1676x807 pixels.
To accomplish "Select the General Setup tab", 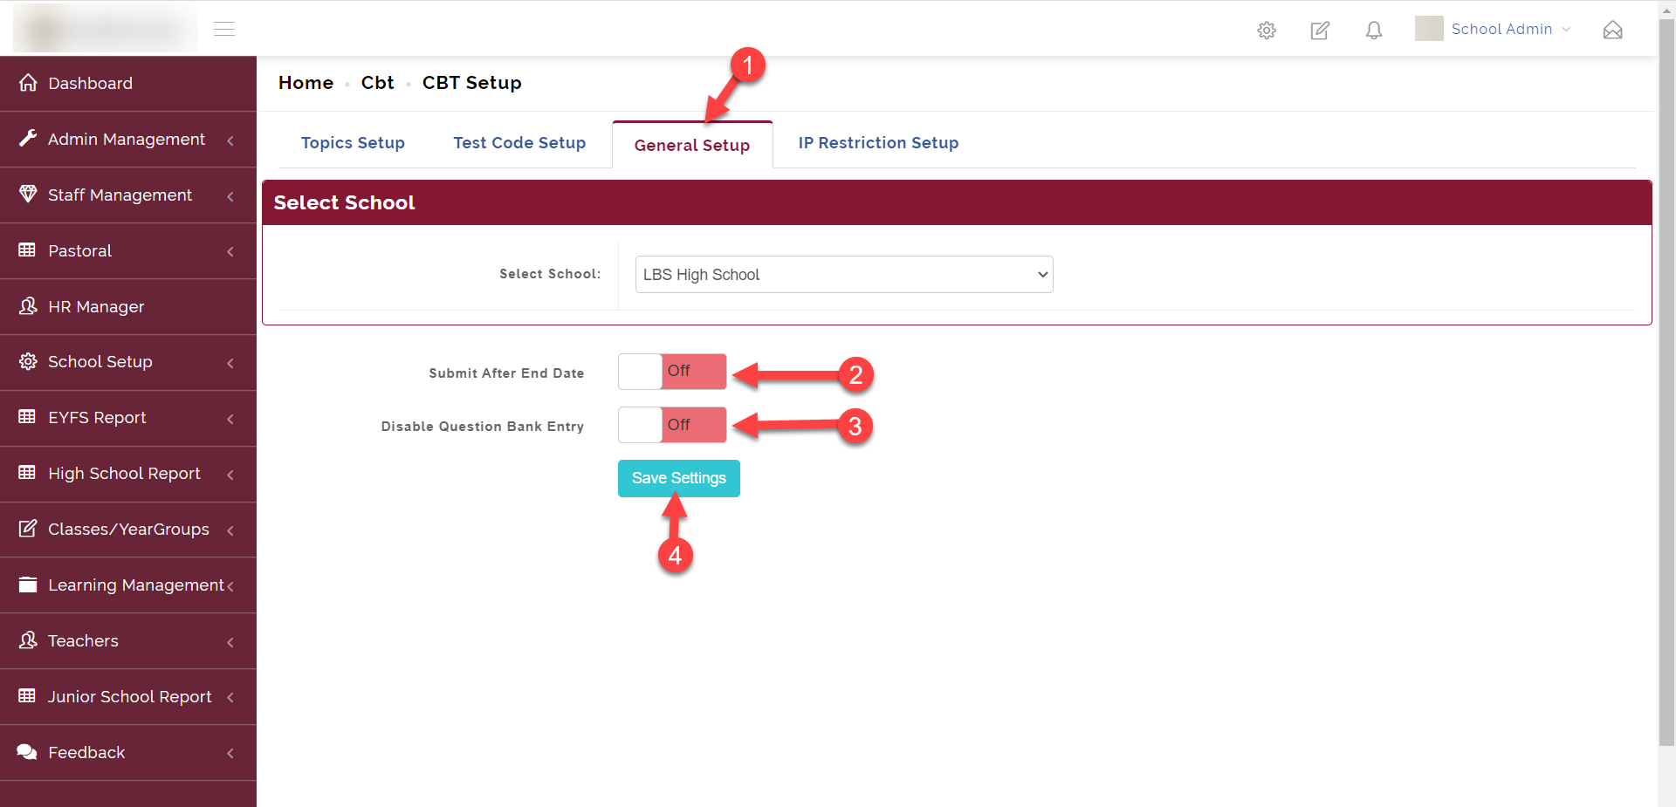I will tap(692, 145).
